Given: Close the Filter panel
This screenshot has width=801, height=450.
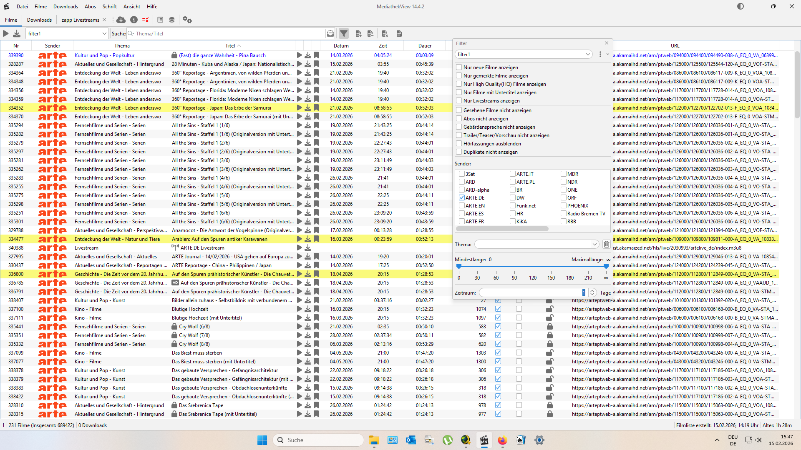Looking at the screenshot, I should [x=607, y=43].
